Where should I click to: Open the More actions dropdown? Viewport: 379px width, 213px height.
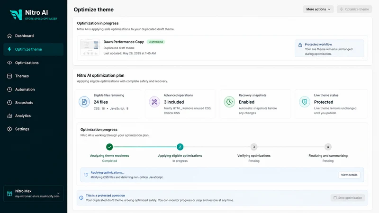(318, 9)
